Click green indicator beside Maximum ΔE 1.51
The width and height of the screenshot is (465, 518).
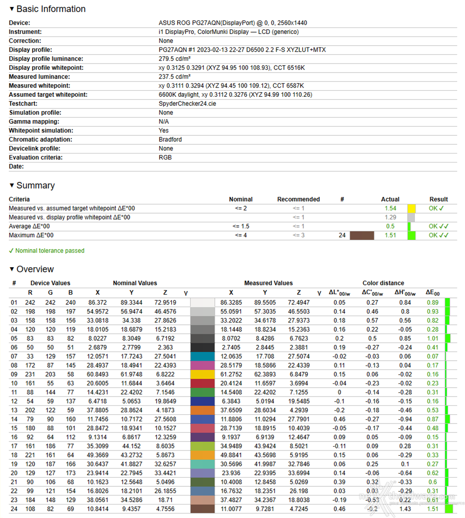coord(411,235)
